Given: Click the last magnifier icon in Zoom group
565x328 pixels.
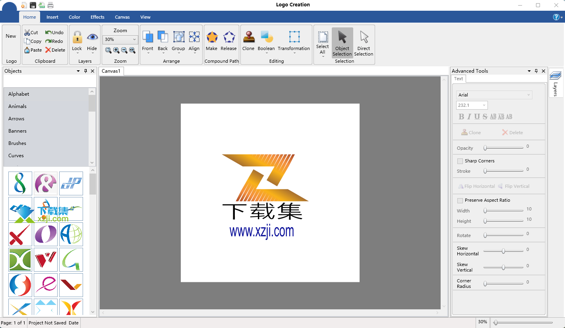Looking at the screenshot, I should tap(132, 50).
